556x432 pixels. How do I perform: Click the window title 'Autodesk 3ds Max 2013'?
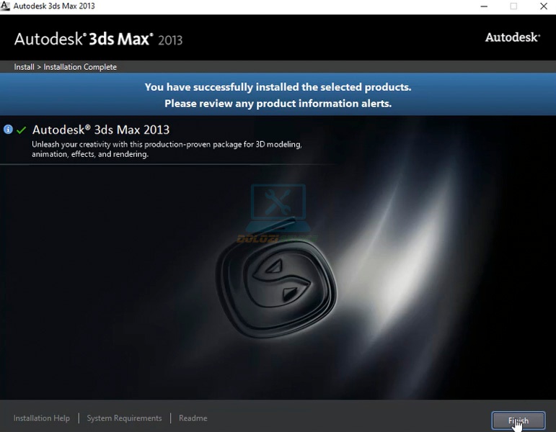pyautogui.click(x=54, y=6)
